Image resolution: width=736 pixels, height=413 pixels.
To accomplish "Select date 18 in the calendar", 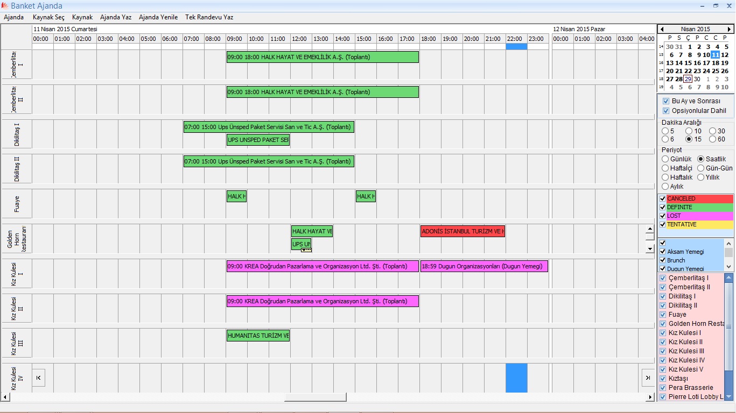I will click(716, 63).
